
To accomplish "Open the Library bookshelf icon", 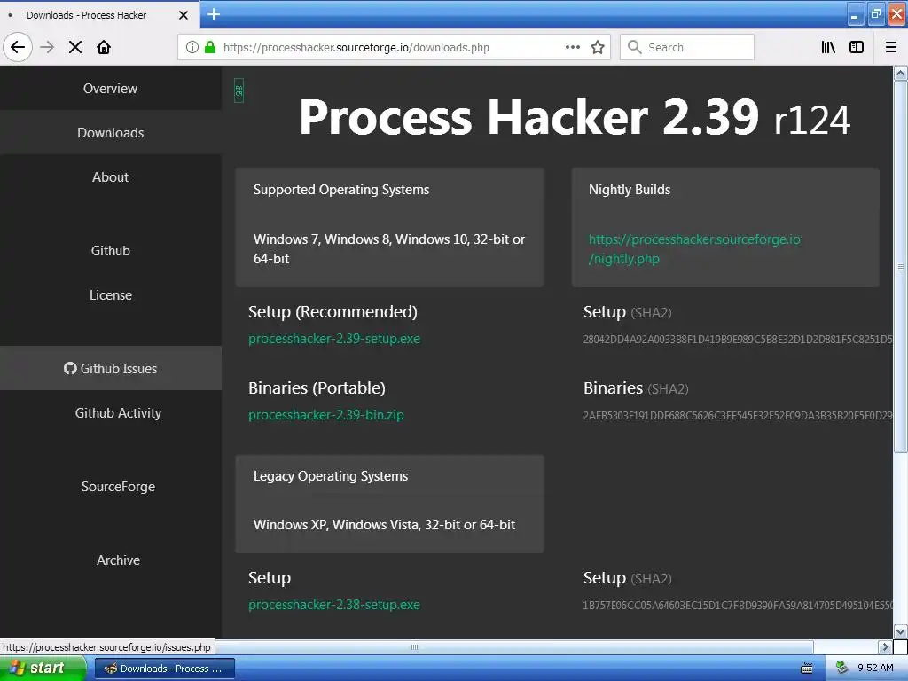I will pyautogui.click(x=828, y=48).
